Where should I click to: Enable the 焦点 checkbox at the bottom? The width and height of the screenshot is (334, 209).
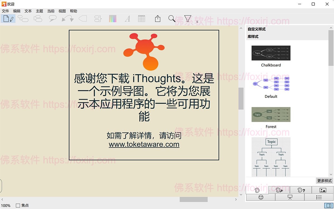click(x=18, y=205)
